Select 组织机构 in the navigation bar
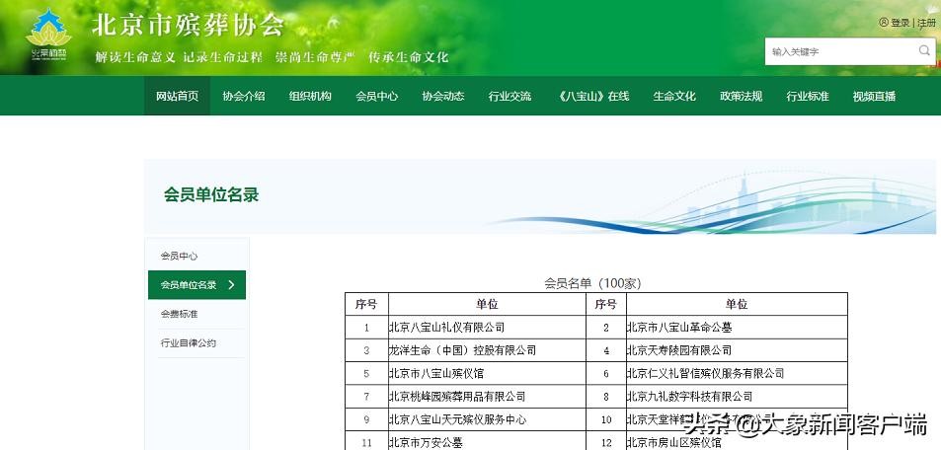 pyautogui.click(x=310, y=96)
